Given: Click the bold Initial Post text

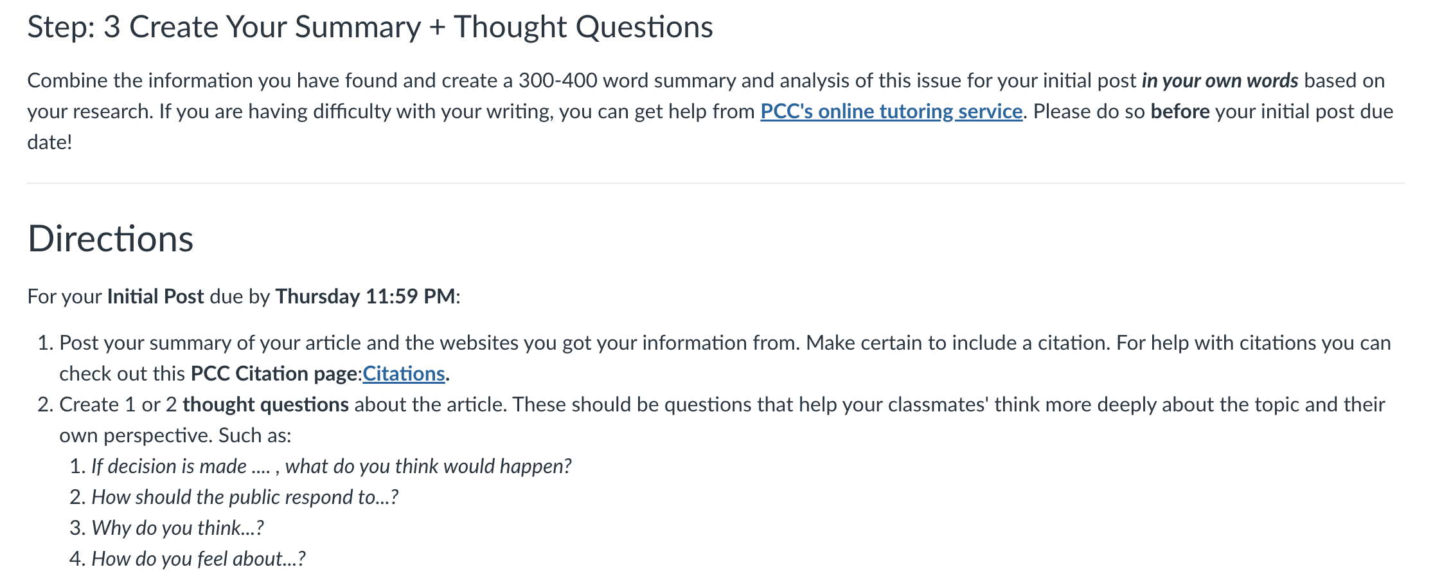Looking at the screenshot, I should (x=156, y=296).
